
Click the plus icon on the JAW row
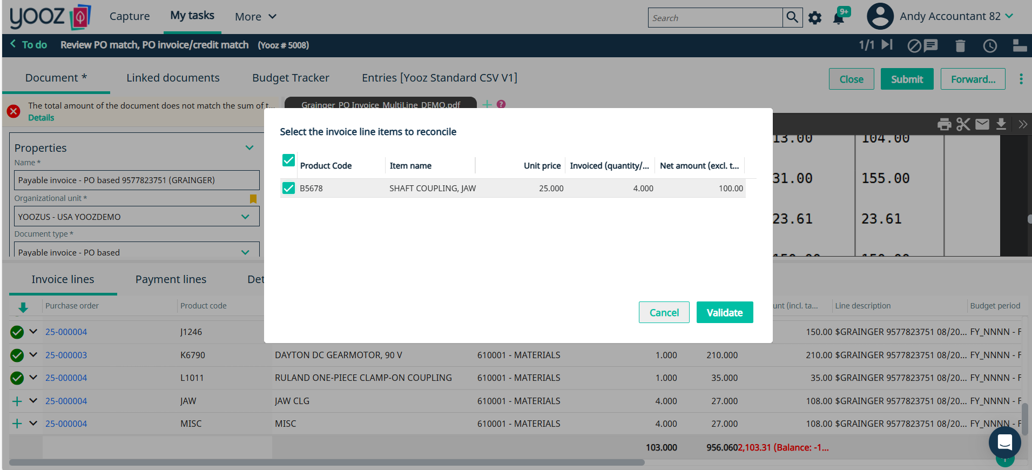pos(17,401)
